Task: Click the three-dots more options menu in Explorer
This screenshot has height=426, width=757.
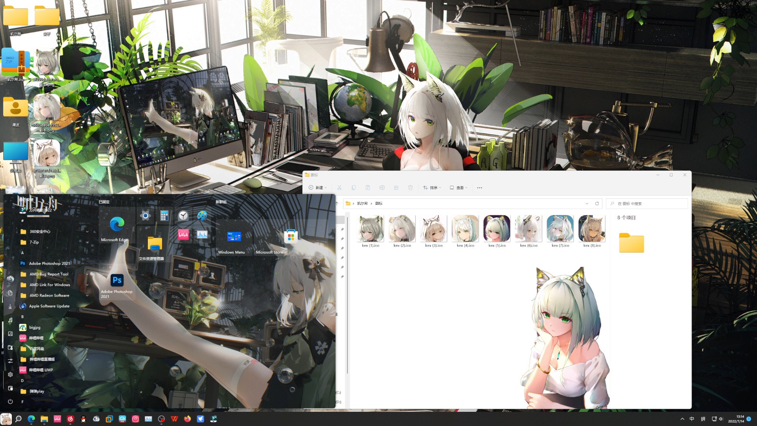Action: 479,188
